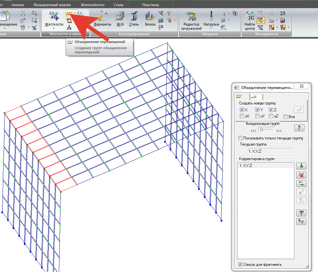This screenshot has height=272, width=318.
Task: Click the brush icon button in the dialog
Action: (301, 166)
